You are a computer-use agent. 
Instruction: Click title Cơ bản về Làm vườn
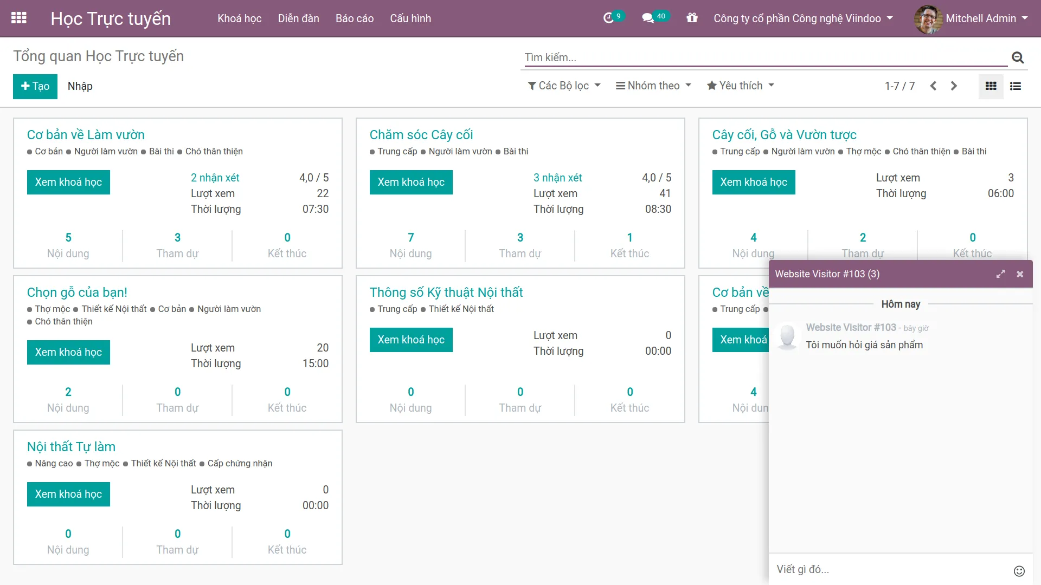pyautogui.click(x=86, y=135)
